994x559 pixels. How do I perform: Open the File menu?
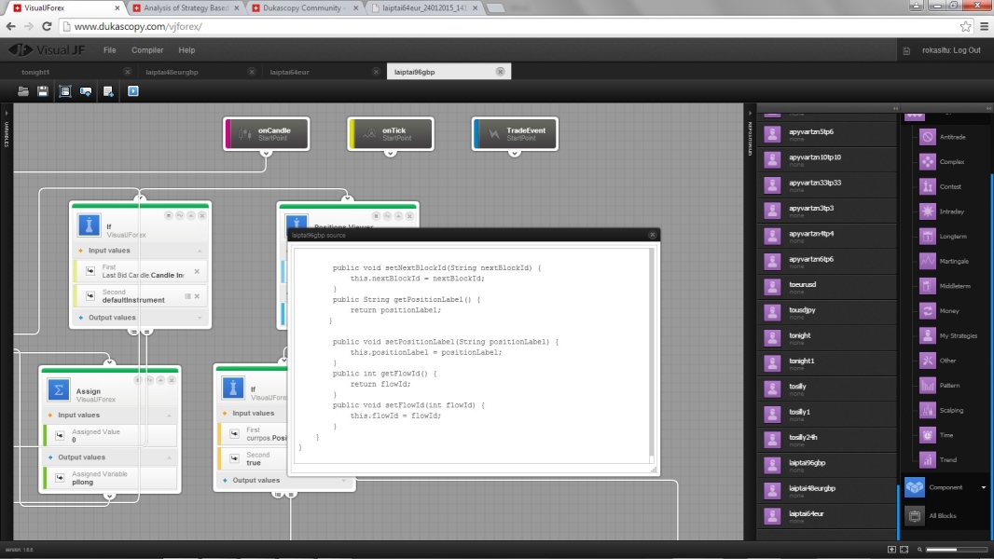[x=110, y=50]
